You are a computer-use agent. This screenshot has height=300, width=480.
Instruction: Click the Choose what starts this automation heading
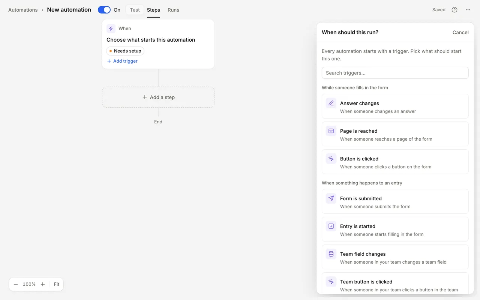(x=151, y=40)
